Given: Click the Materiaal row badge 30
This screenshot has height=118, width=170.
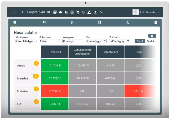Looking at the screenshot, I should (x=35, y=76).
